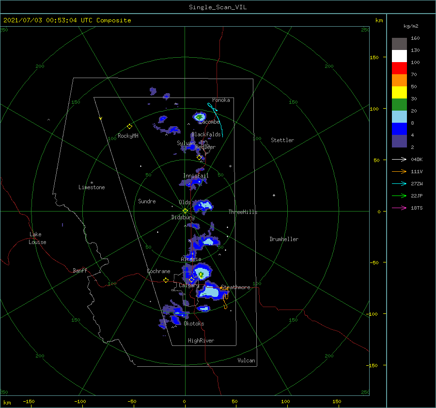The width and height of the screenshot is (436, 408).
Task: Click the green 22JP track arrow icon
Action: pyautogui.click(x=399, y=196)
